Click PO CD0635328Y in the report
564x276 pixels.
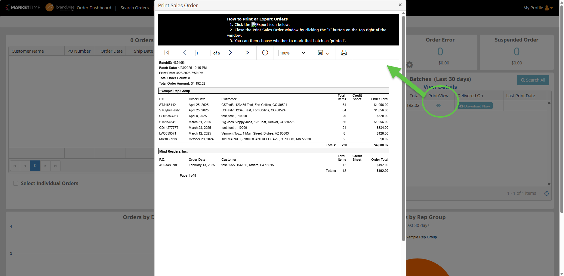(169, 116)
